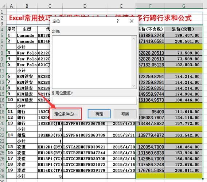Click cell BM12D5(BY)
The width and height of the screenshot is (207, 182).
tap(50, 153)
